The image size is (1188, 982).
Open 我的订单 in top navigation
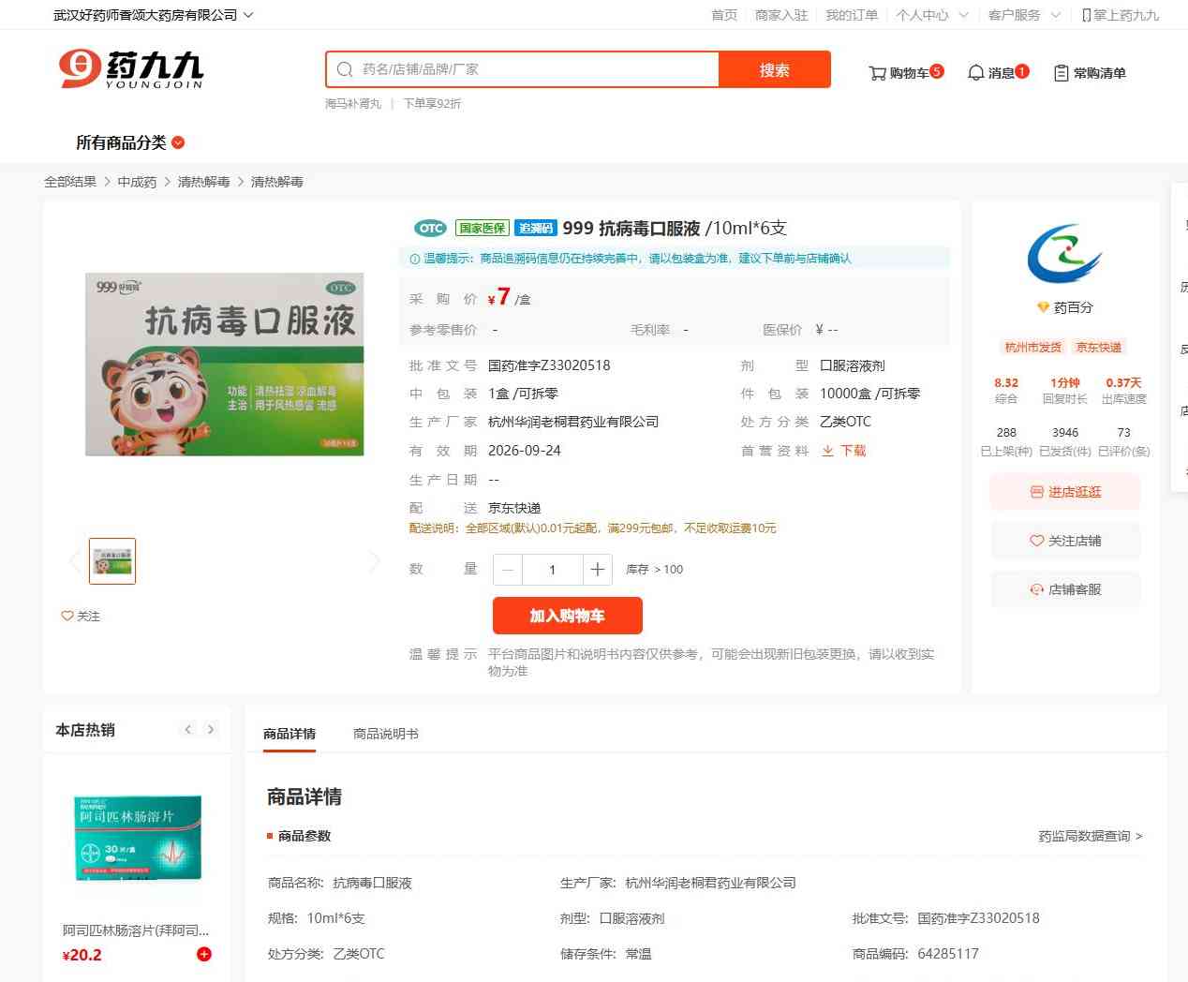click(x=852, y=15)
